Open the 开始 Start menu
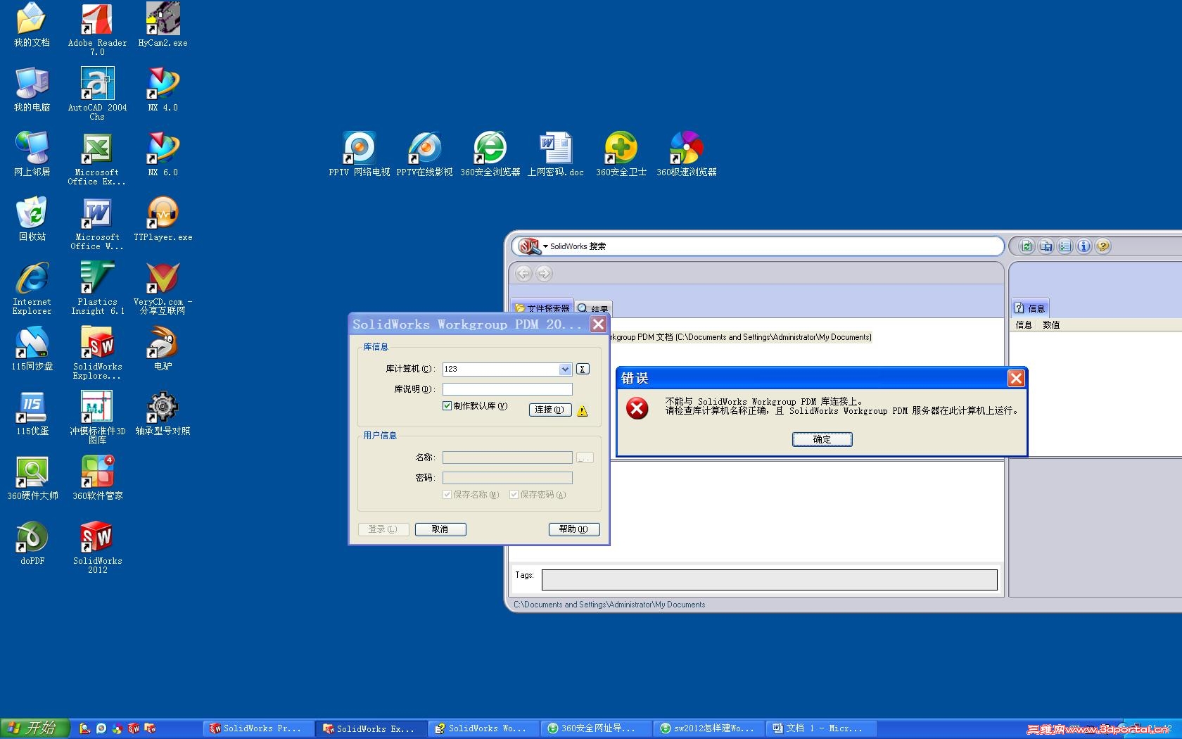Image resolution: width=1182 pixels, height=739 pixels. (x=34, y=728)
